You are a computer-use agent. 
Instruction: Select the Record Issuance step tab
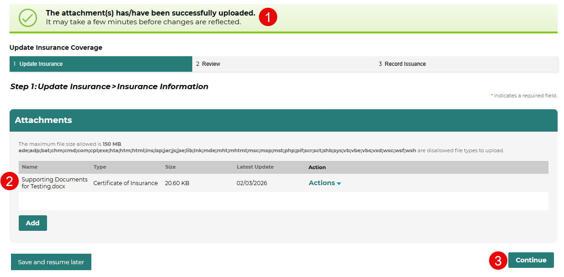point(466,64)
